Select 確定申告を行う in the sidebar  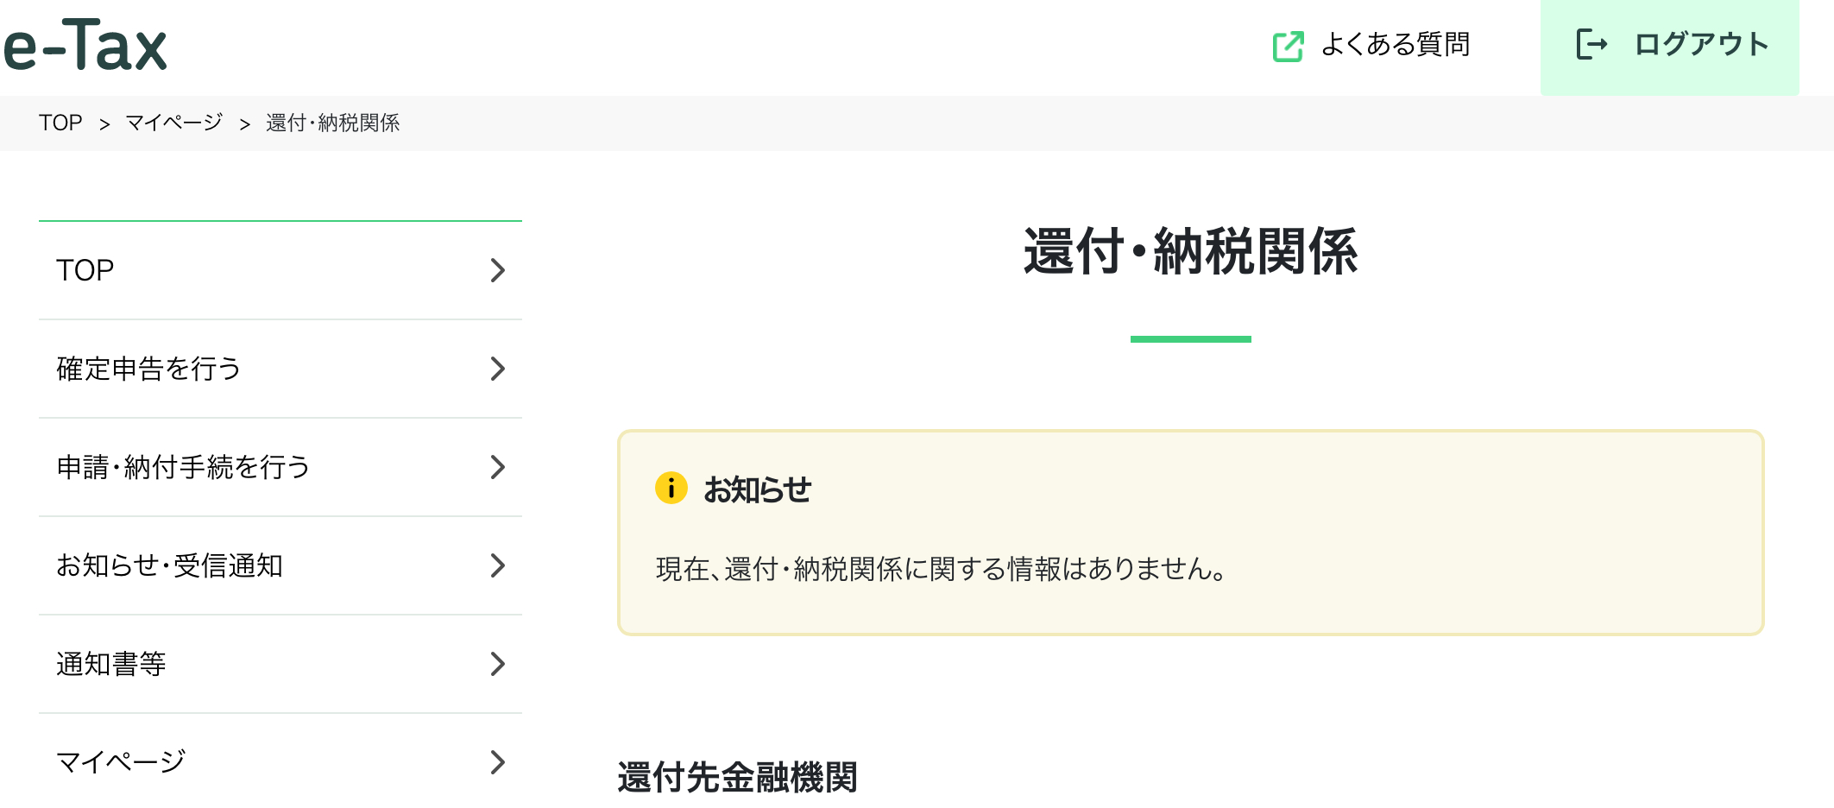(x=148, y=369)
